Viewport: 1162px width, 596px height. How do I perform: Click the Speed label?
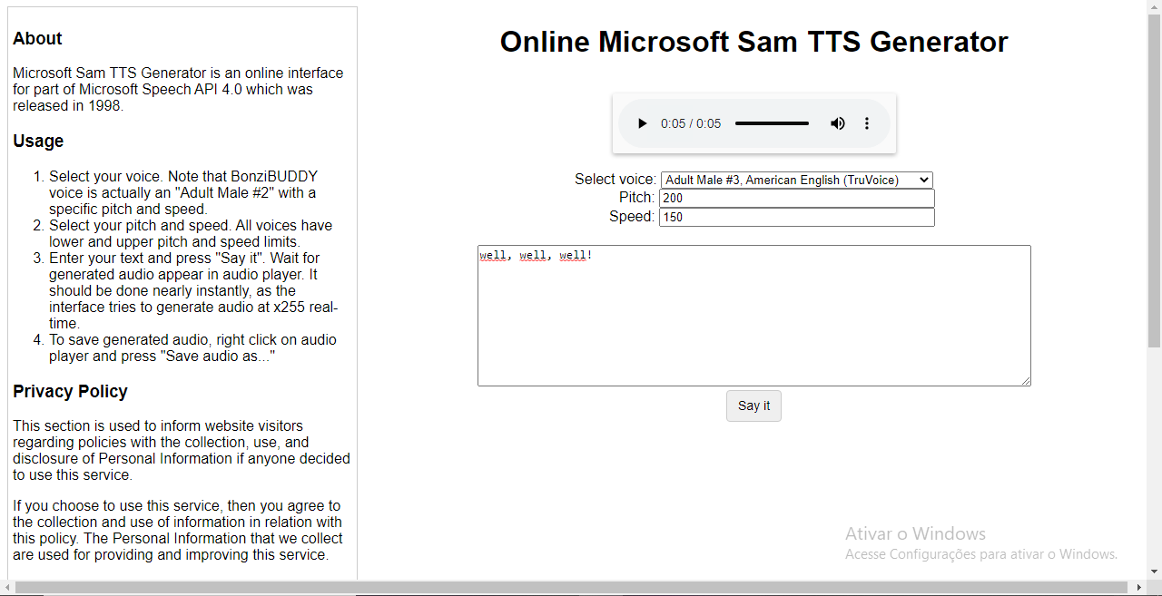click(x=632, y=217)
